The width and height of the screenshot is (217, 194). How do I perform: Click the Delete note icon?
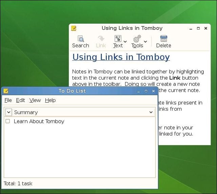[x=163, y=38]
